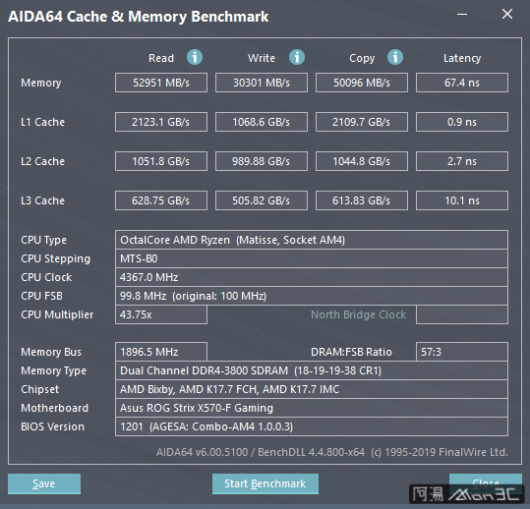Click the CPU Type field showing OctalCore AMD Ryzen

[312, 240]
